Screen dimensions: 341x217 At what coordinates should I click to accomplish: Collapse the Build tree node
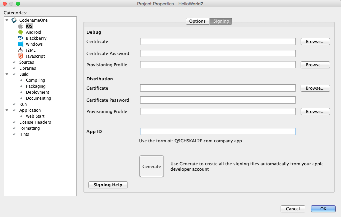click(7, 74)
